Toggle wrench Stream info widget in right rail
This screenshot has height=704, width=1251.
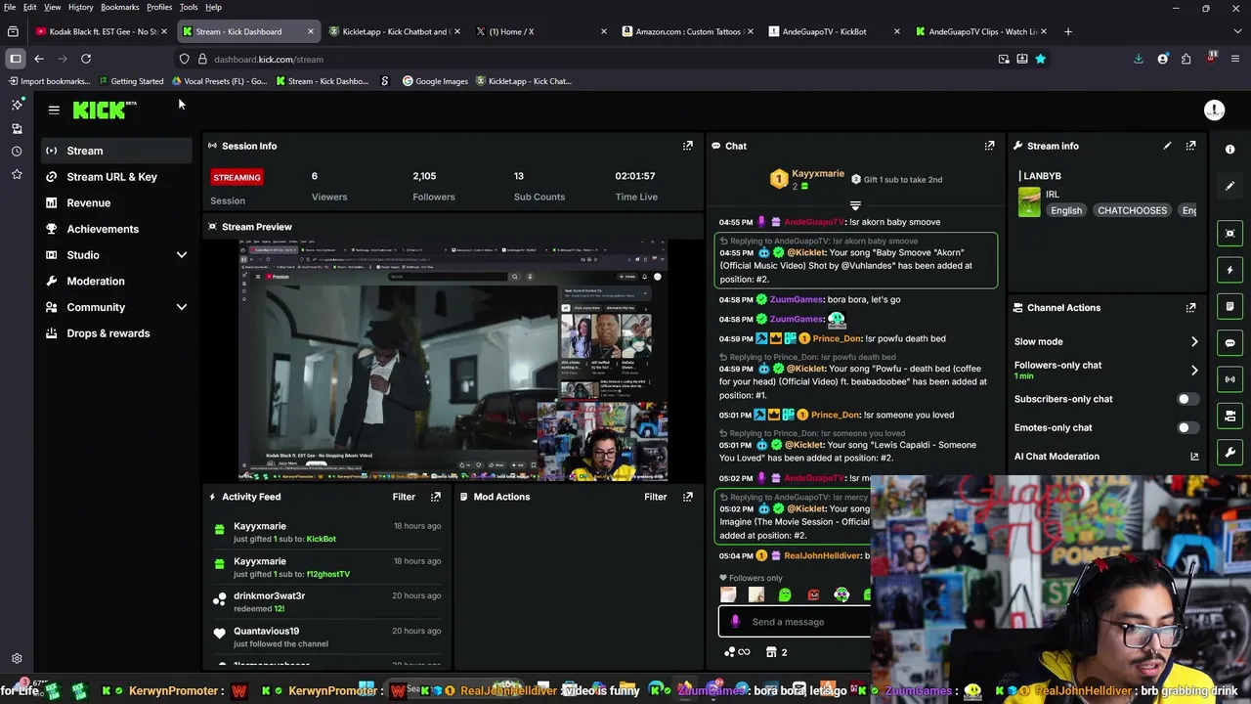(1230, 453)
